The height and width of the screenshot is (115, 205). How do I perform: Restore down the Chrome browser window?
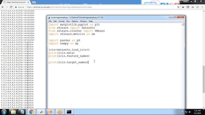195,1
